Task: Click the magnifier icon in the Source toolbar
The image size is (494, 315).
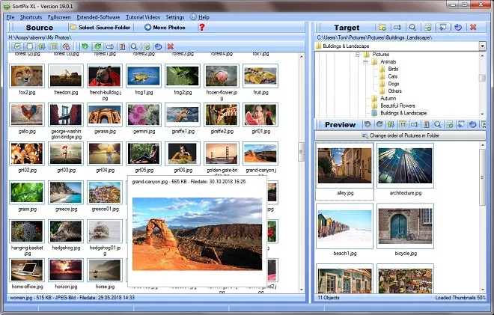Action: [x=133, y=46]
